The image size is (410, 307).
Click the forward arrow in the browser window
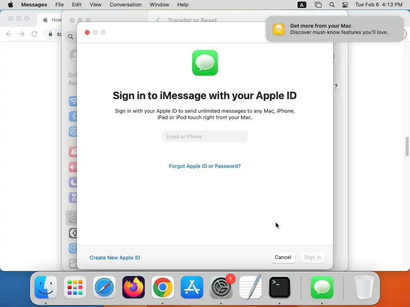[22, 34]
